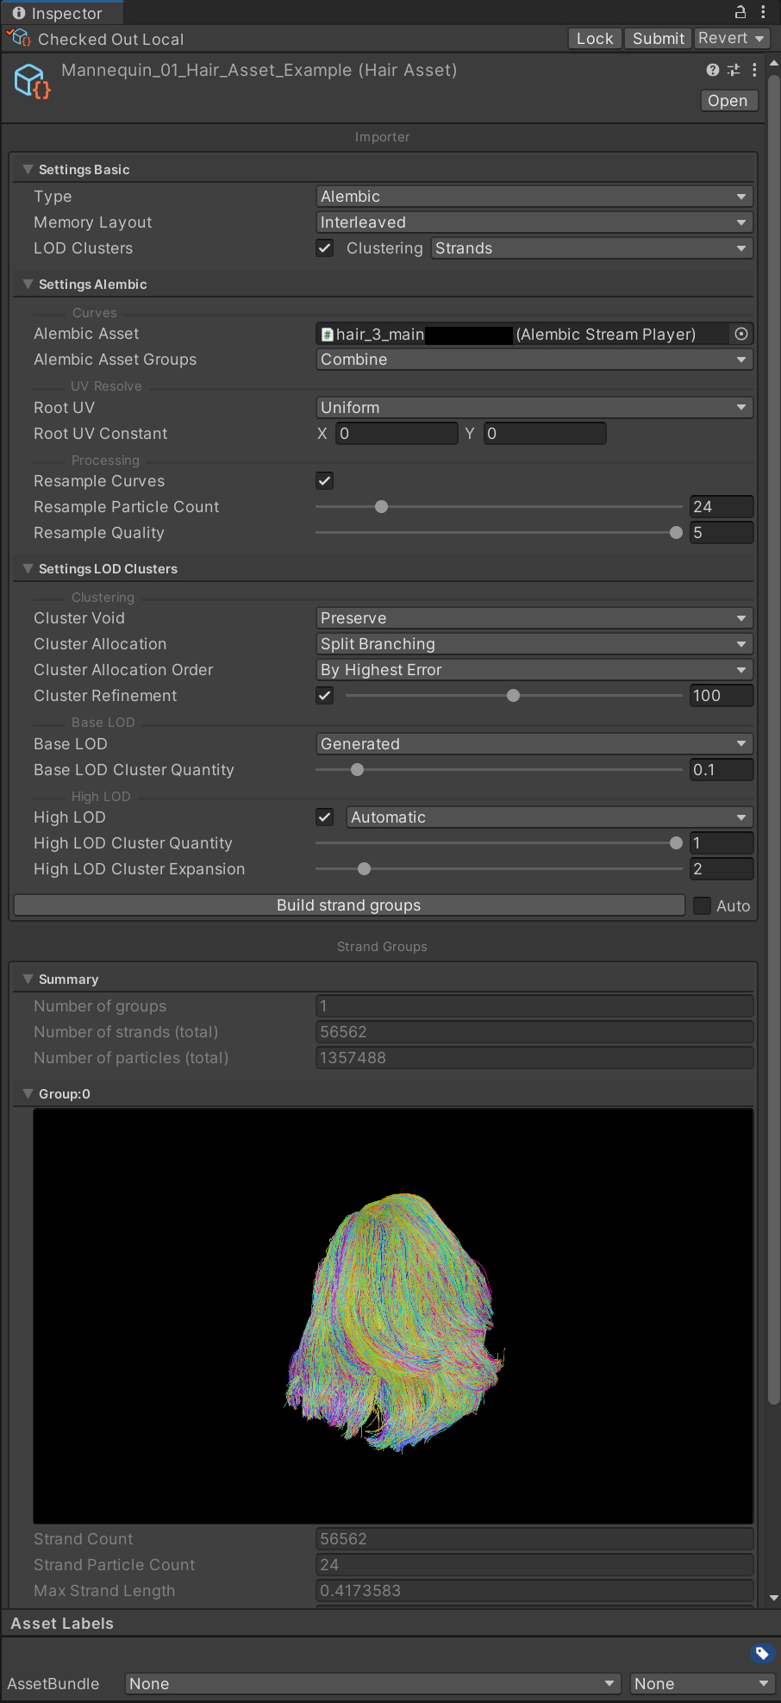
Task: Disable the Resample Curves checkbox
Action: 325,481
